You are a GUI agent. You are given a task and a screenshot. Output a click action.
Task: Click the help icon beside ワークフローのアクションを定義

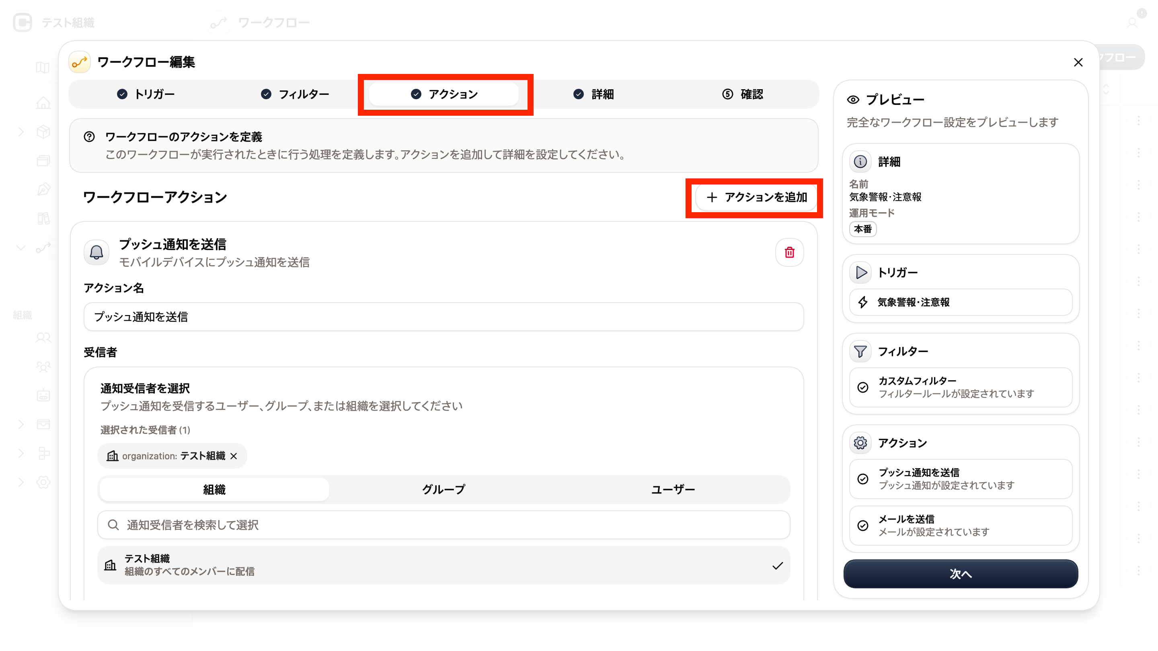pos(89,137)
